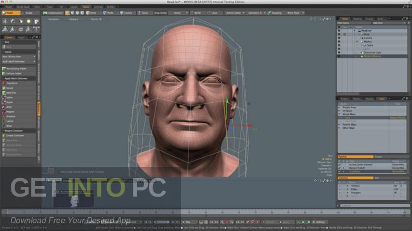
Task: Toggle visibility of Figure mesh
Action: 339,45
